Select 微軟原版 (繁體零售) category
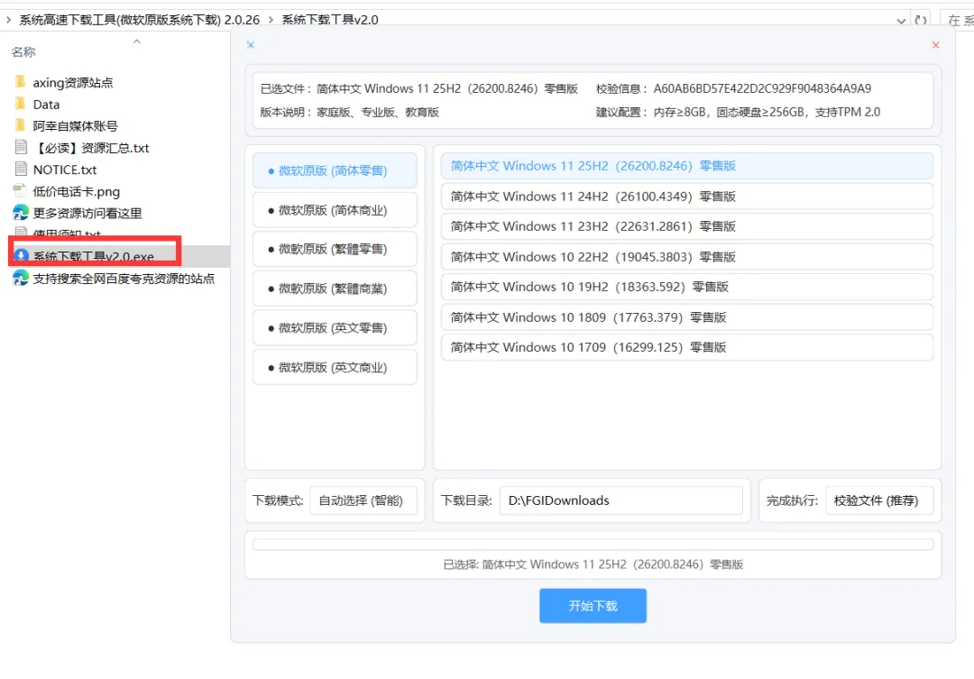This screenshot has width=974, height=679. pos(335,249)
